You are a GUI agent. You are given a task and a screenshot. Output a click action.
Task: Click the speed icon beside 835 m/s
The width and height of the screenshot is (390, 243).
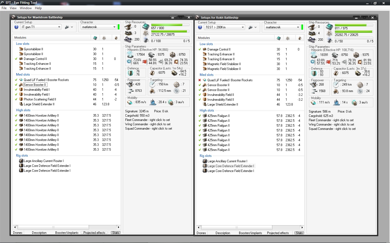pyautogui.click(x=130, y=102)
